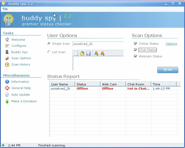Click the Configure tools icon
The width and height of the screenshot is (185, 148).
point(7,46)
